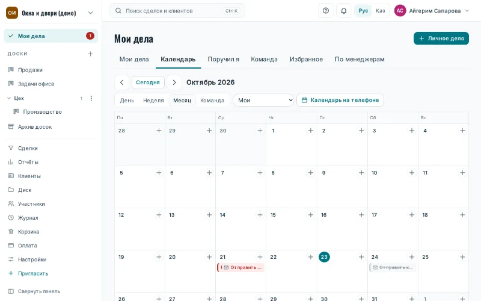This screenshot has height=301, width=481.
Task: Select Месяц calendar view
Action: [182, 101]
